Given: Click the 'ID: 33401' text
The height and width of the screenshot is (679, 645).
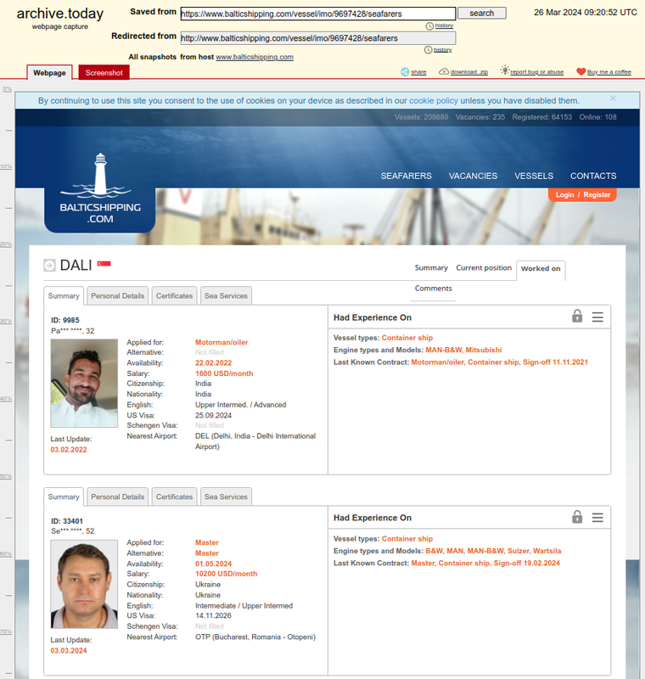Looking at the screenshot, I should (x=67, y=521).
